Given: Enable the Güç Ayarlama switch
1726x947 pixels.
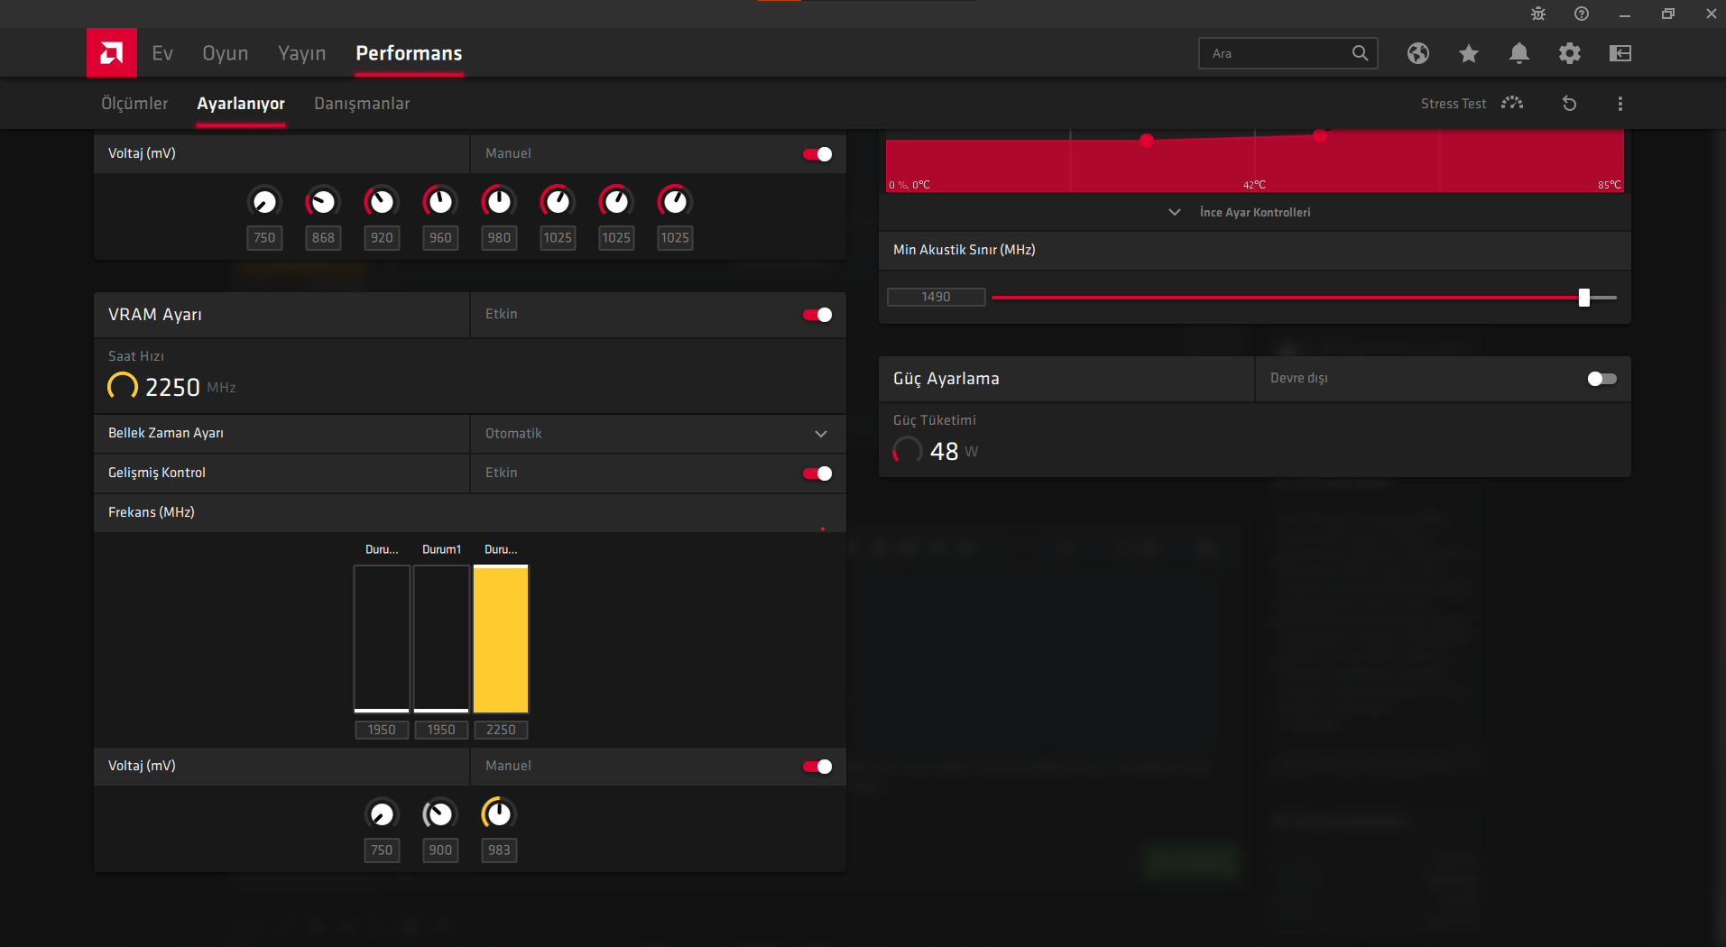Looking at the screenshot, I should point(1602,379).
